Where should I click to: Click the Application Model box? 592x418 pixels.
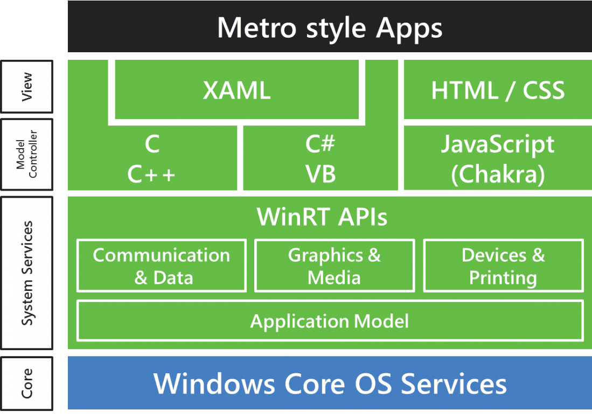pos(330,321)
